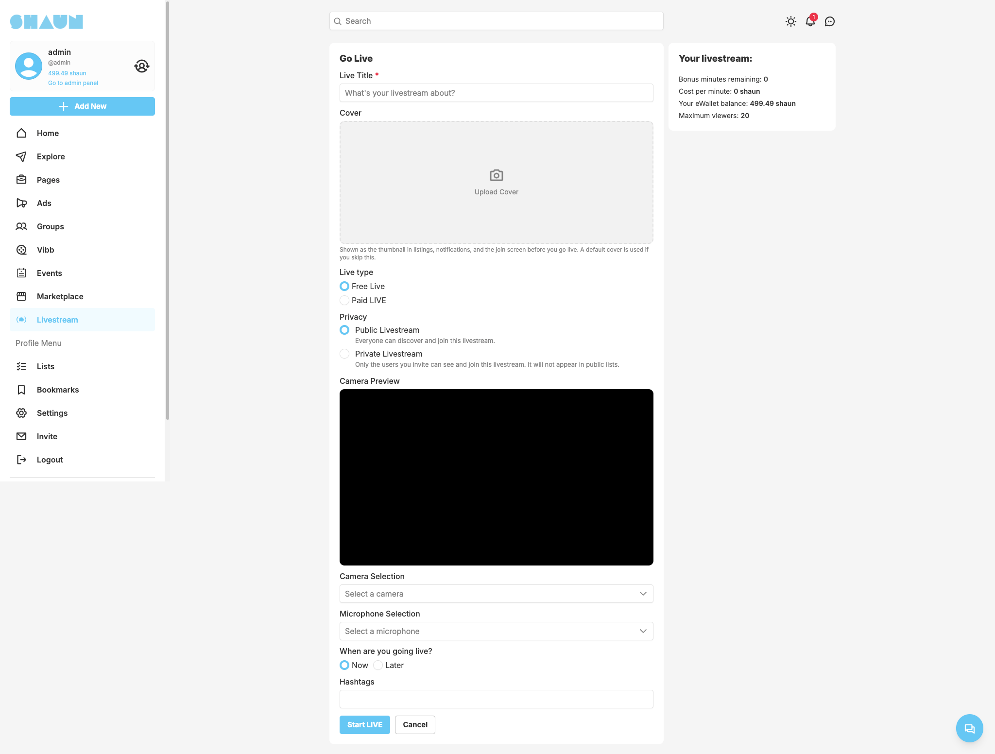Open Settings menu item
The height and width of the screenshot is (754, 995).
tap(82, 413)
